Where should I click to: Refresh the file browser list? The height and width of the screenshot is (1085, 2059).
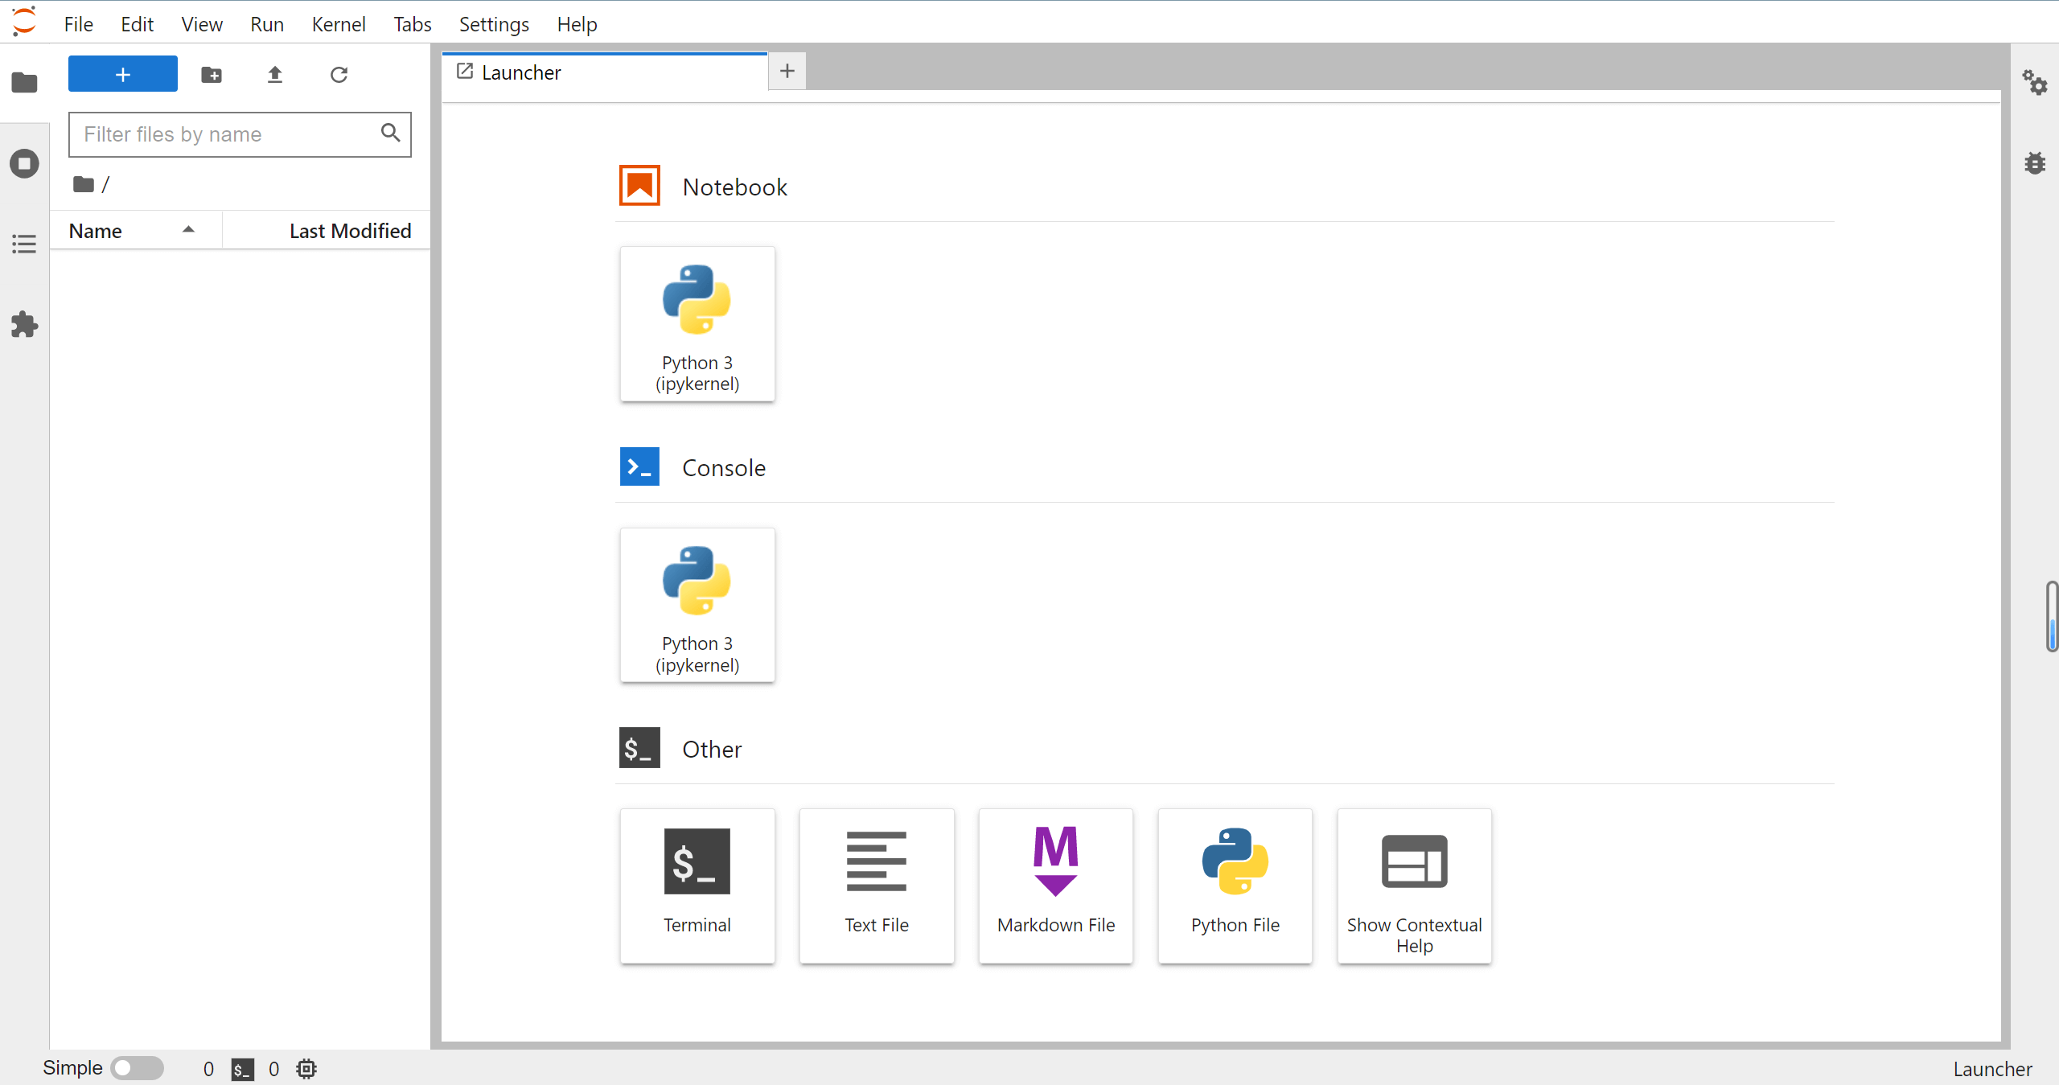[339, 75]
